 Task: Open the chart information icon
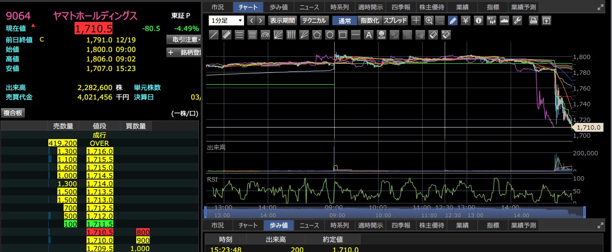point(479,20)
